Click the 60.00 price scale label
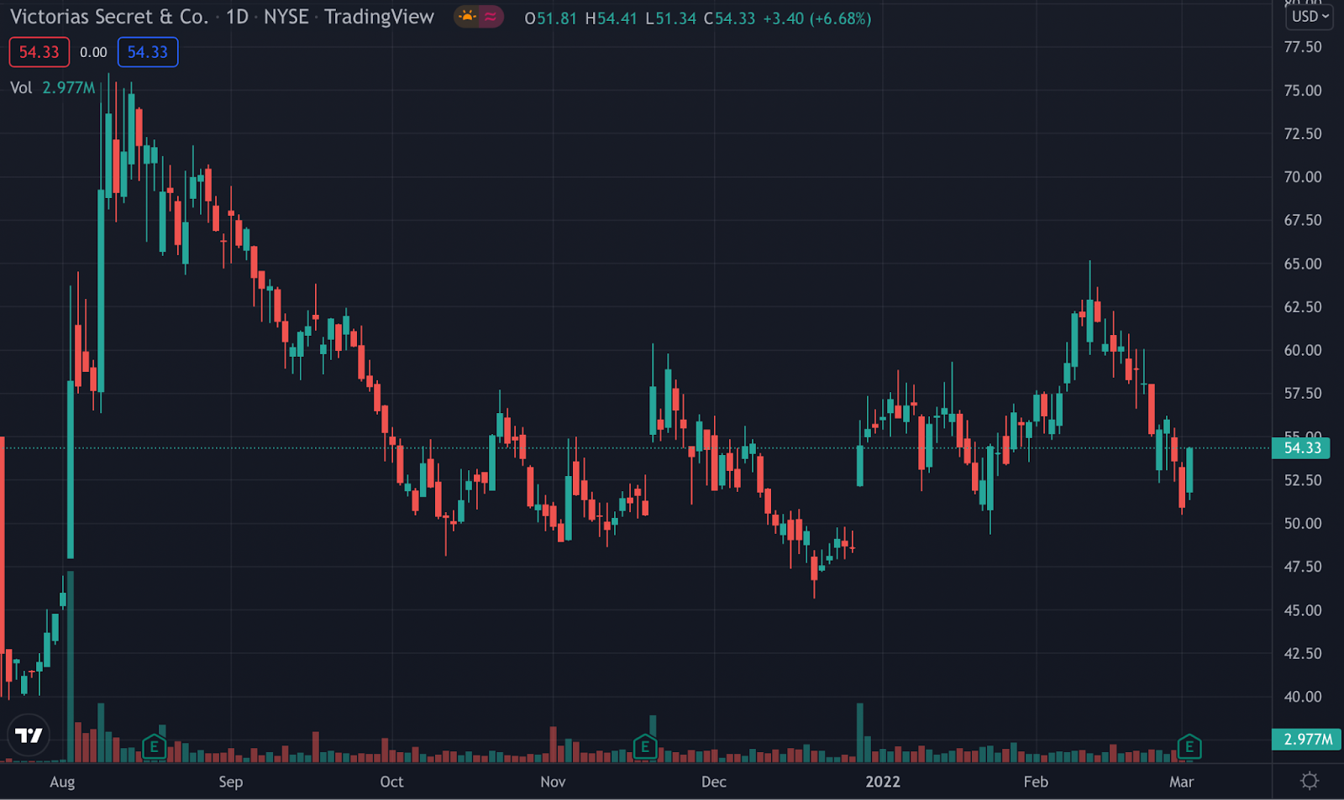 click(x=1303, y=351)
